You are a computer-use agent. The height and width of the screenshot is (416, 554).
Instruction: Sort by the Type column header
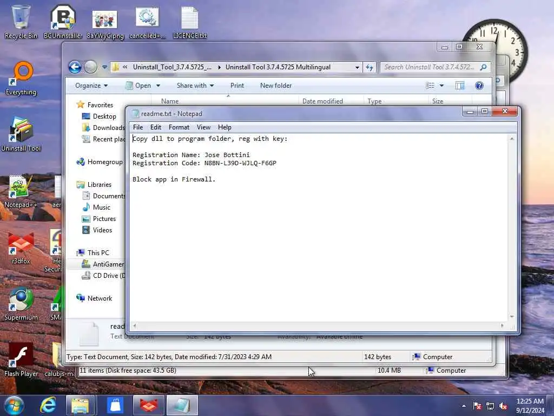[x=395, y=101]
